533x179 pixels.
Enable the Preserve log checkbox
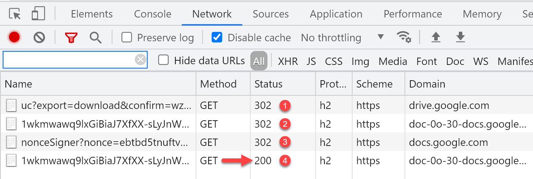click(127, 37)
